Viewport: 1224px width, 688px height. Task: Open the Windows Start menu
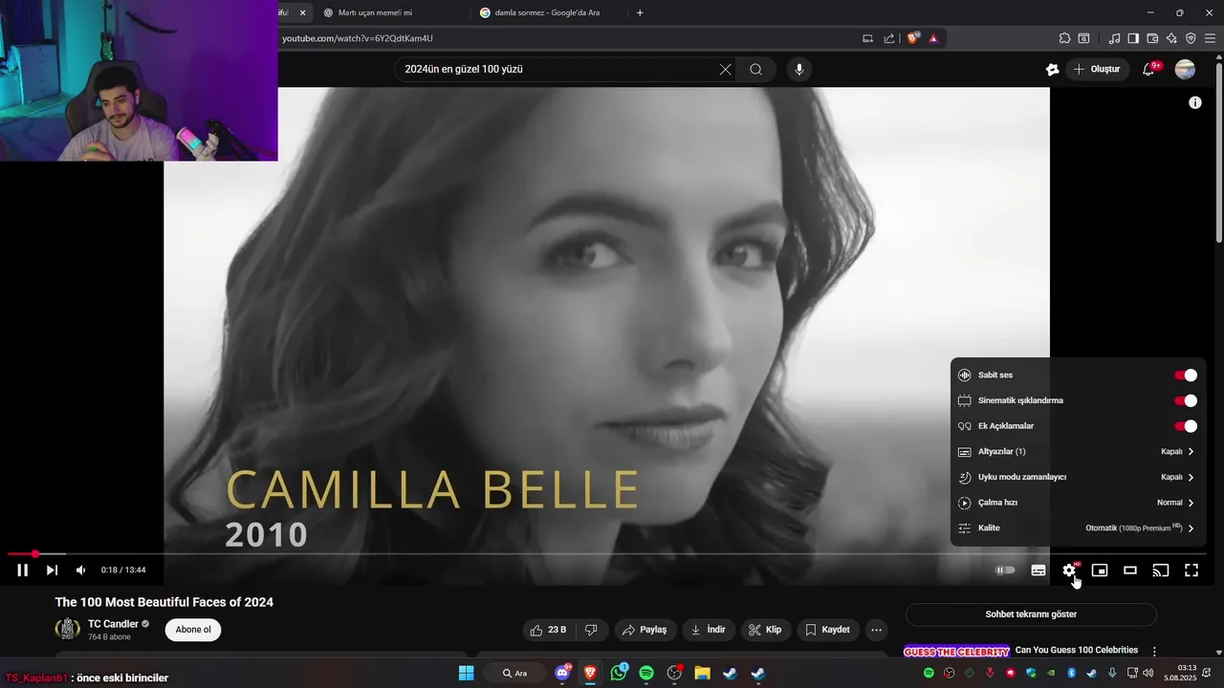(466, 673)
